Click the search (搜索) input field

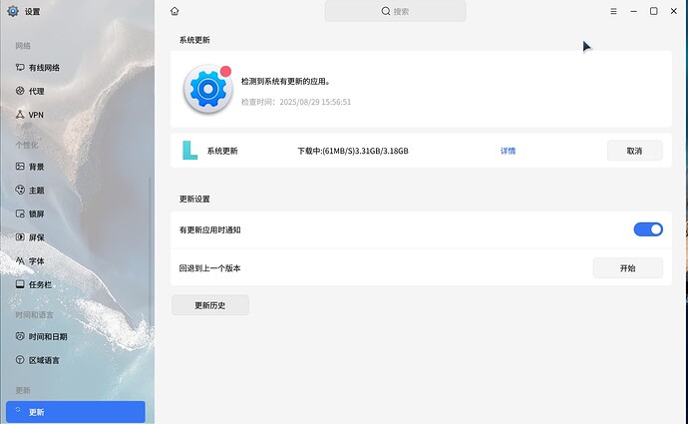395,11
